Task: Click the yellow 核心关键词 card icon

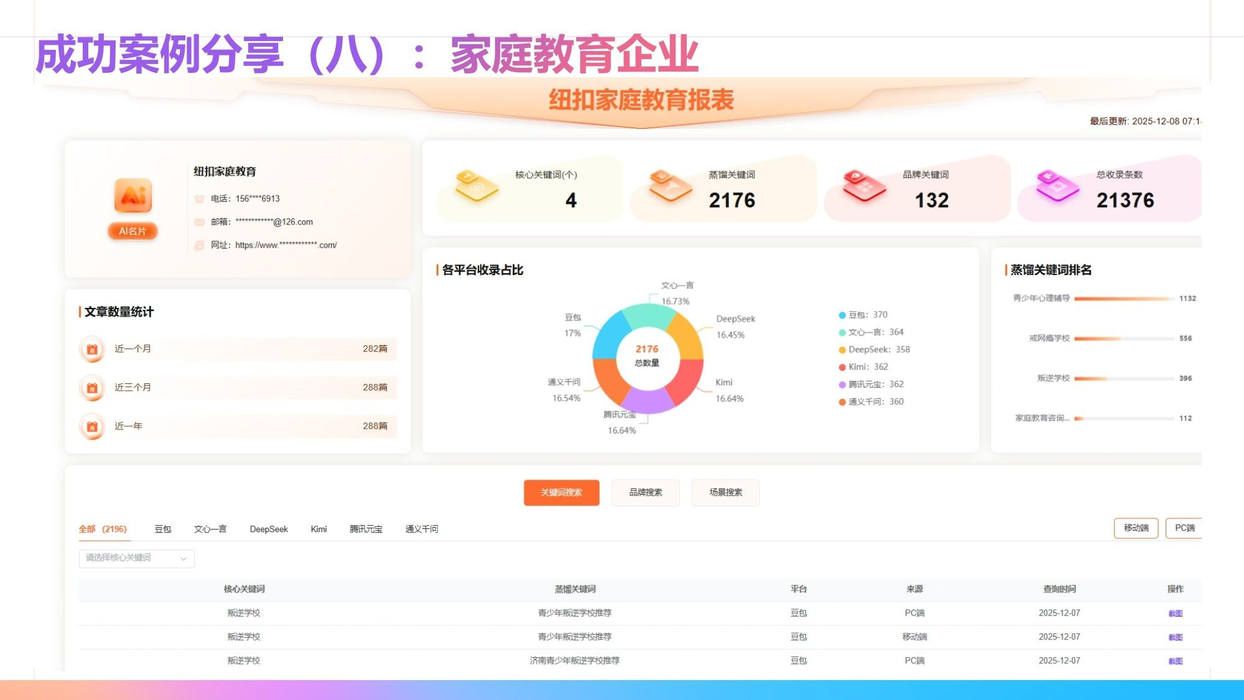Action: [x=476, y=185]
